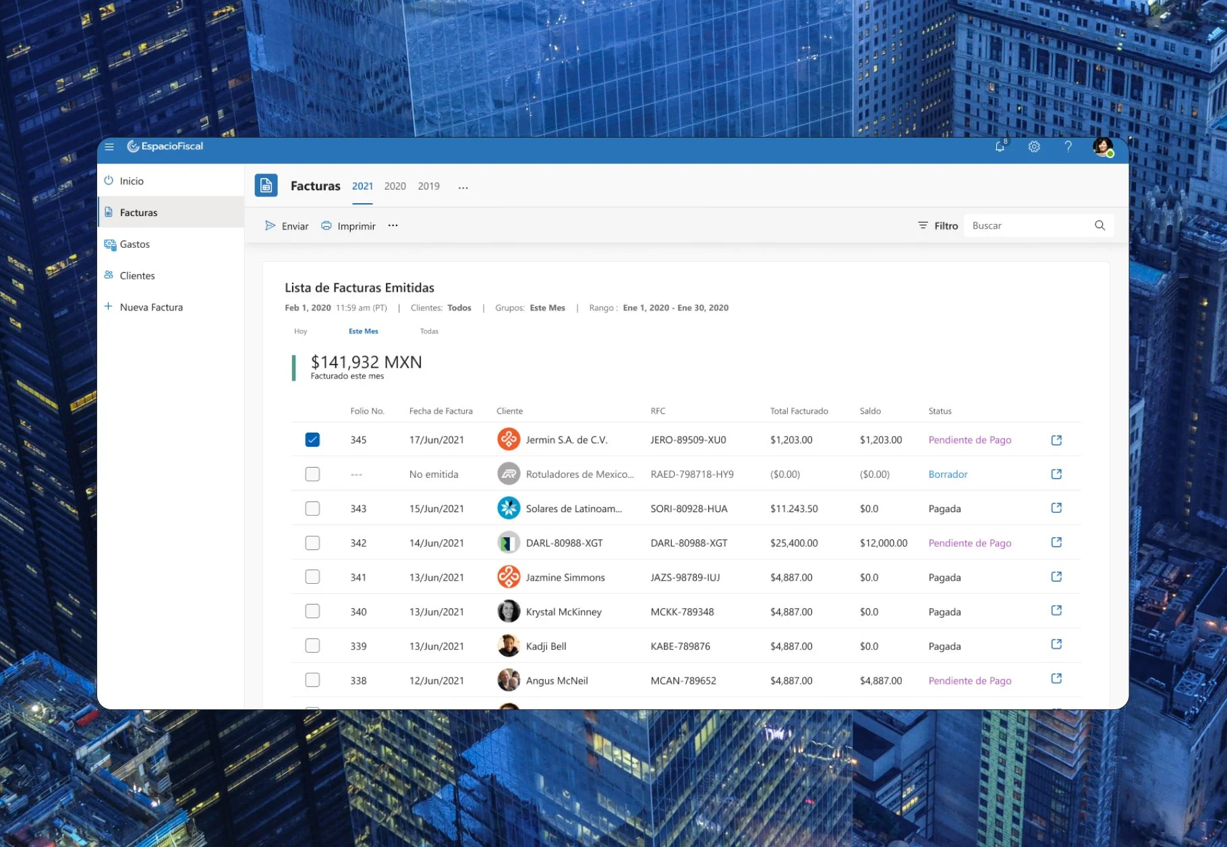Tick invoice 340 checkbox
The image size is (1227, 847).
point(312,611)
